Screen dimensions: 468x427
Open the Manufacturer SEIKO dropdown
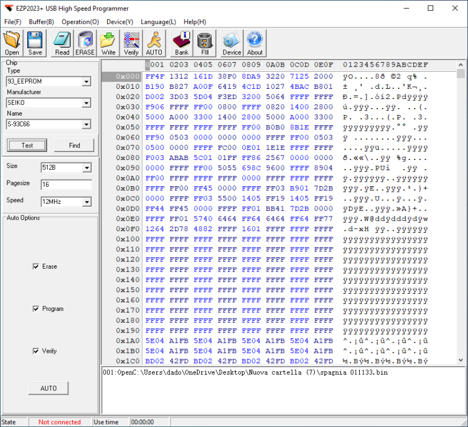coord(86,103)
